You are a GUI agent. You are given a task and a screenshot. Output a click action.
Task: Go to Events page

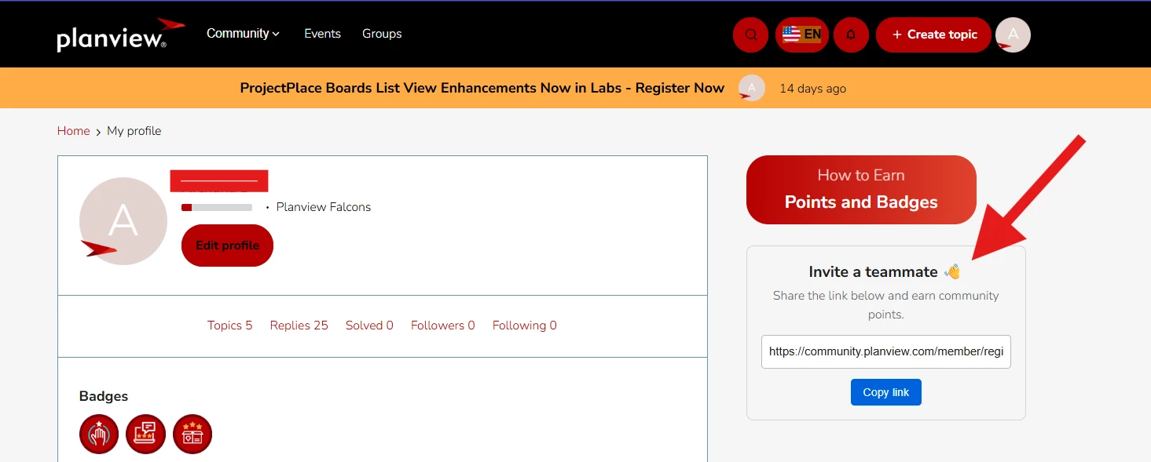click(322, 34)
